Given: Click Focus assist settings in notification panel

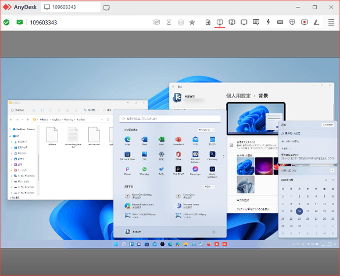Looking at the screenshot, I should coord(291,133).
